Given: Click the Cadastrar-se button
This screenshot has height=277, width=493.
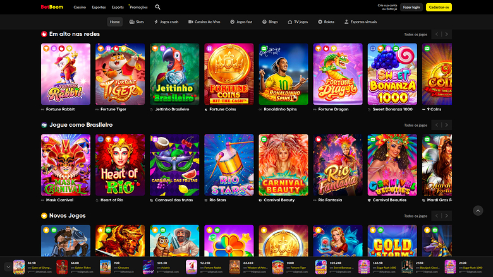Looking at the screenshot, I should pyautogui.click(x=439, y=7).
